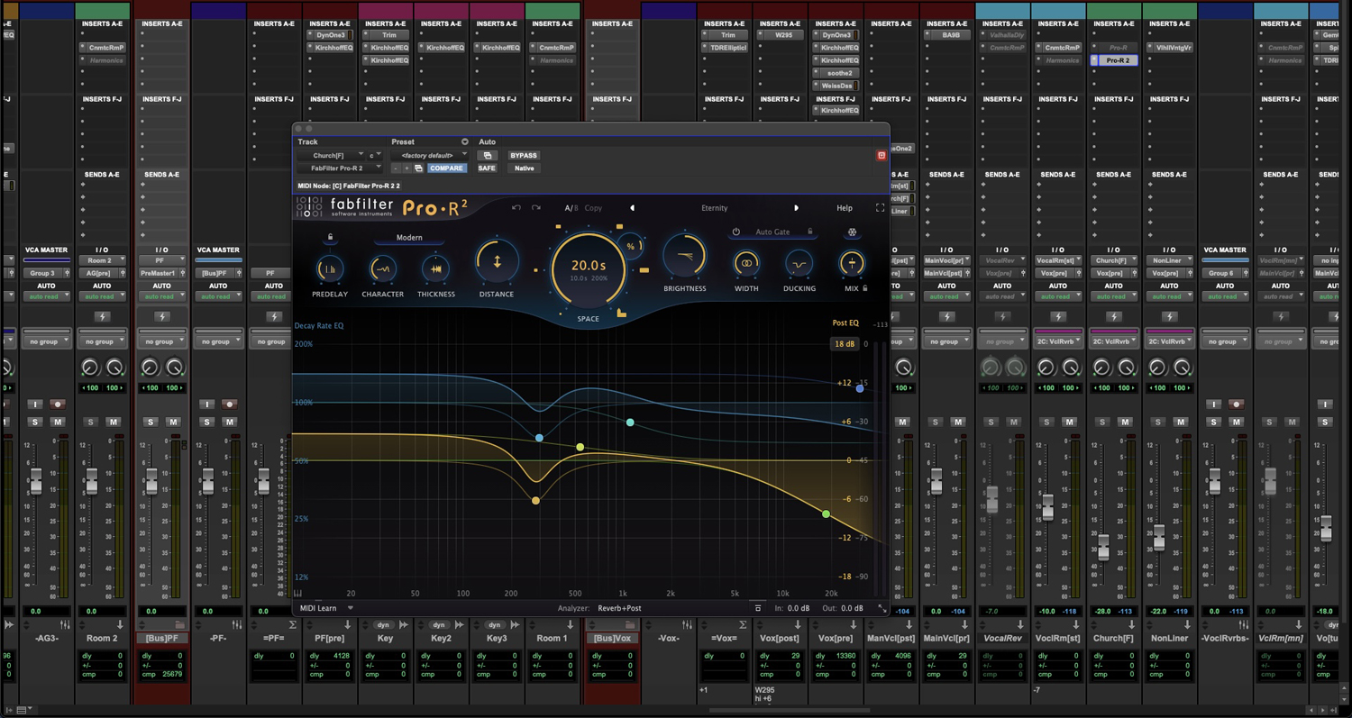This screenshot has height=718, width=1352.
Task: Click the stereo Width knob icon
Action: (x=746, y=263)
